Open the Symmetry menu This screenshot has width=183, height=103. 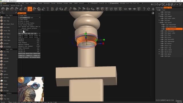click(33, 3)
